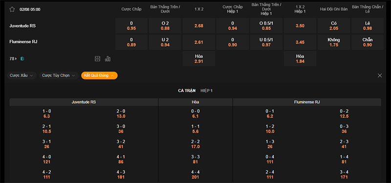Image resolution: width=391 pixels, height=183 pixels.
Task: Add match to favorites with star icon
Action: coord(12,9)
